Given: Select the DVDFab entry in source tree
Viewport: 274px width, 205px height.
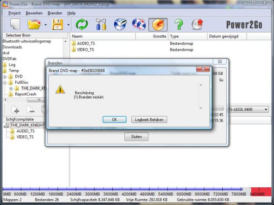Looking at the screenshot, I should click(9, 59).
